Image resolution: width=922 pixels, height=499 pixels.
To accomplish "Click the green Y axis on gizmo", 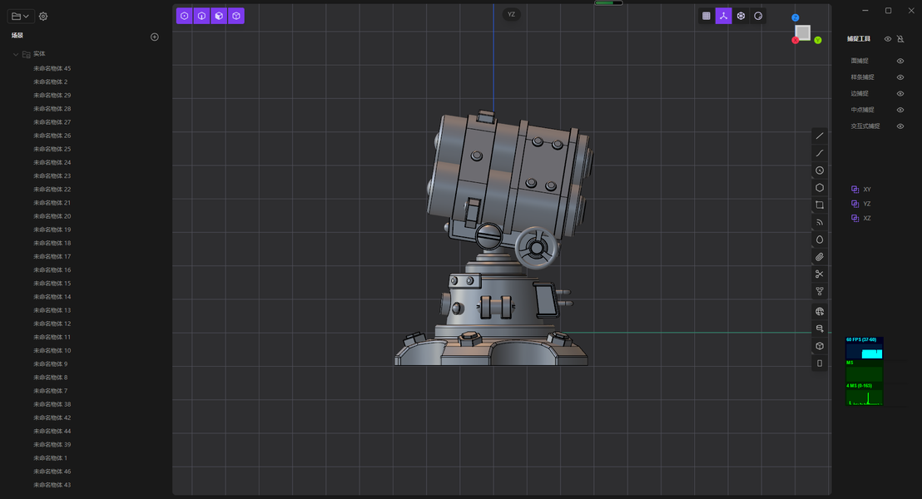I will pos(818,40).
